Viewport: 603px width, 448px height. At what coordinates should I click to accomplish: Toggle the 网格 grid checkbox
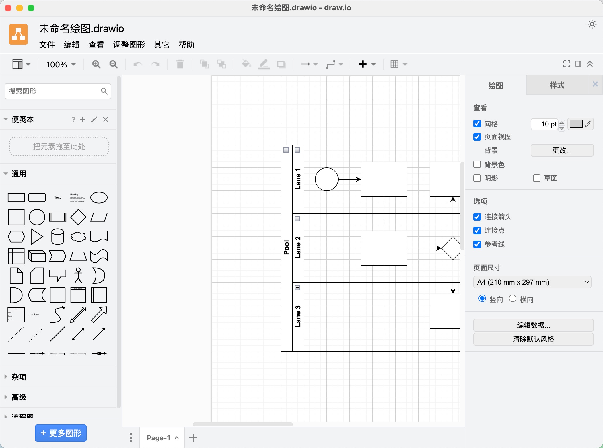[477, 124]
